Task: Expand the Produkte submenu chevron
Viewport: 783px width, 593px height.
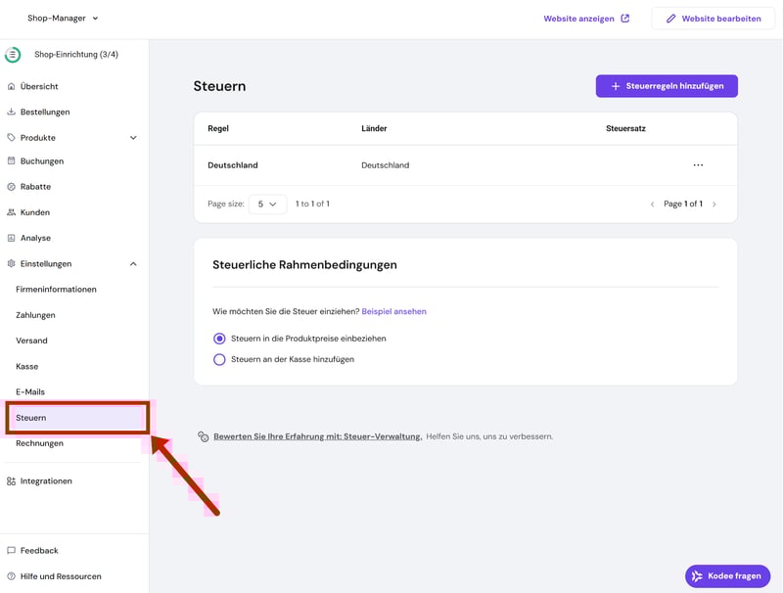Action: (x=133, y=138)
